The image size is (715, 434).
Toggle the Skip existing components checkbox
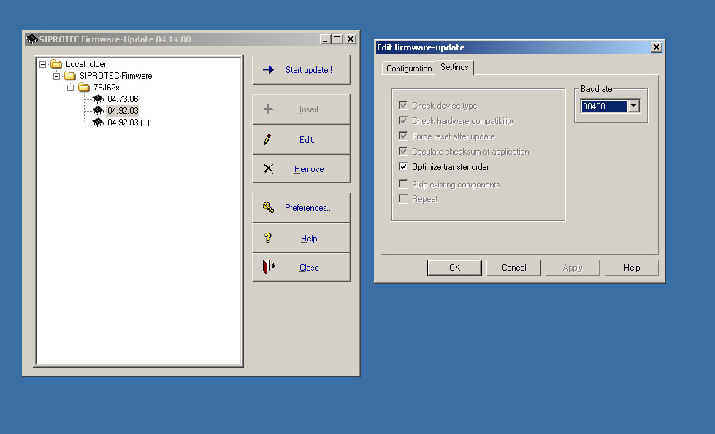click(x=403, y=185)
